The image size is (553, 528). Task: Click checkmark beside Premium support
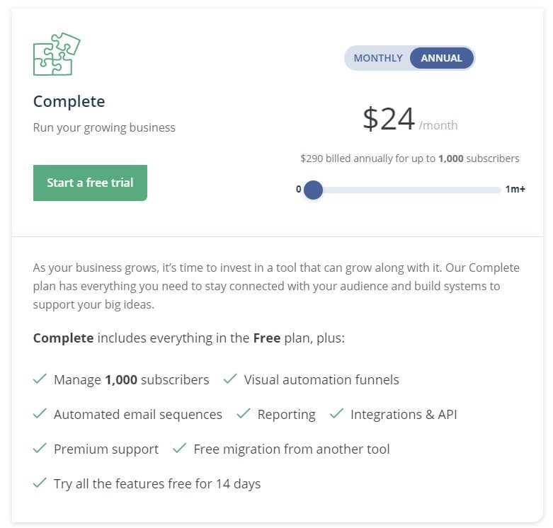40,448
